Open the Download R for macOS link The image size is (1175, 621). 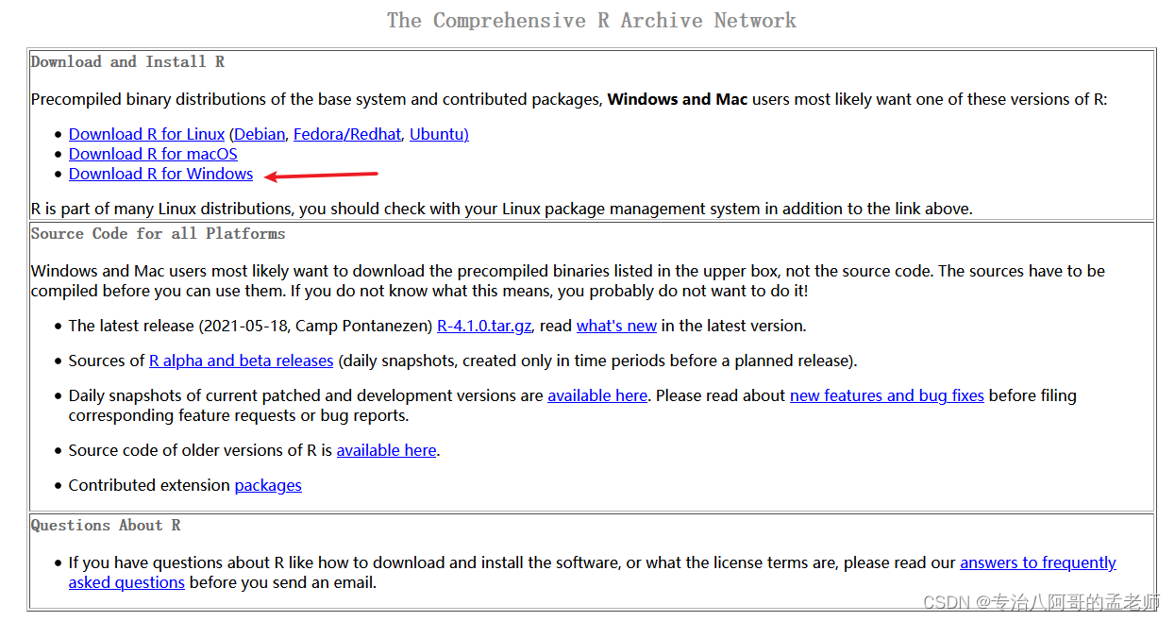pyautogui.click(x=153, y=154)
